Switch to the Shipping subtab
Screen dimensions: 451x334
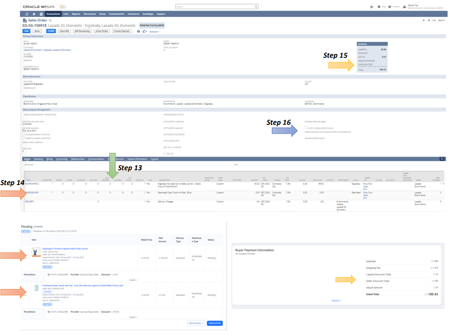[x=38, y=159]
